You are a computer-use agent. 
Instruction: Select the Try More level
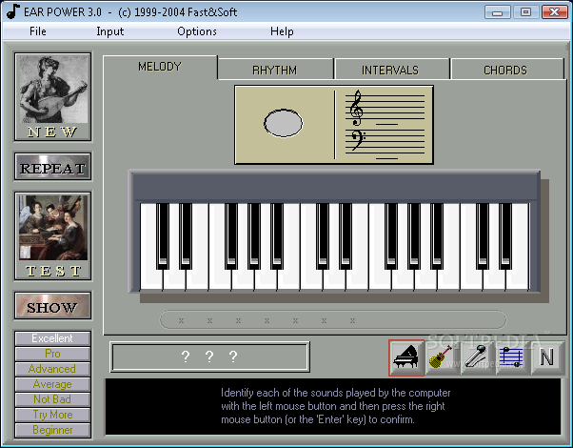coord(52,415)
